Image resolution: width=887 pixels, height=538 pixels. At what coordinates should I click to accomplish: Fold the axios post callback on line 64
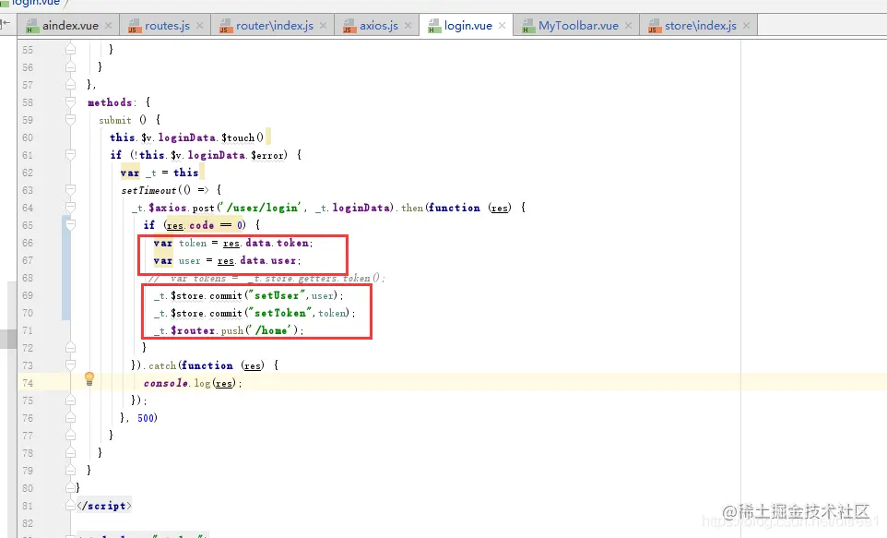[x=70, y=208]
